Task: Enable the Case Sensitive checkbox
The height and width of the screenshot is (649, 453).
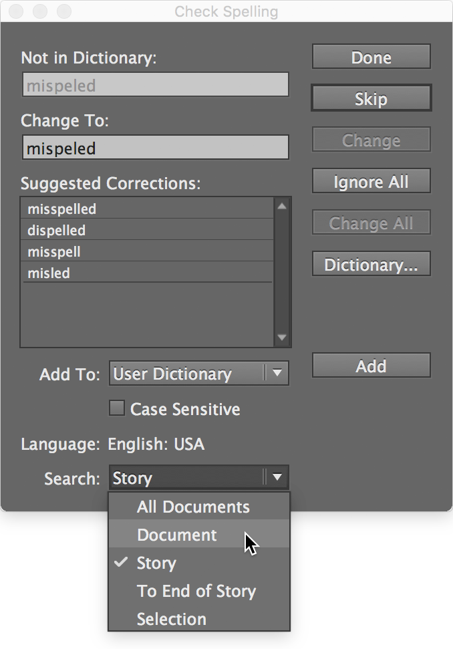Action: click(x=116, y=409)
